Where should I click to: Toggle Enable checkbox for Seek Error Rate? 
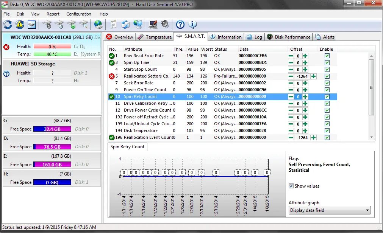click(327, 83)
